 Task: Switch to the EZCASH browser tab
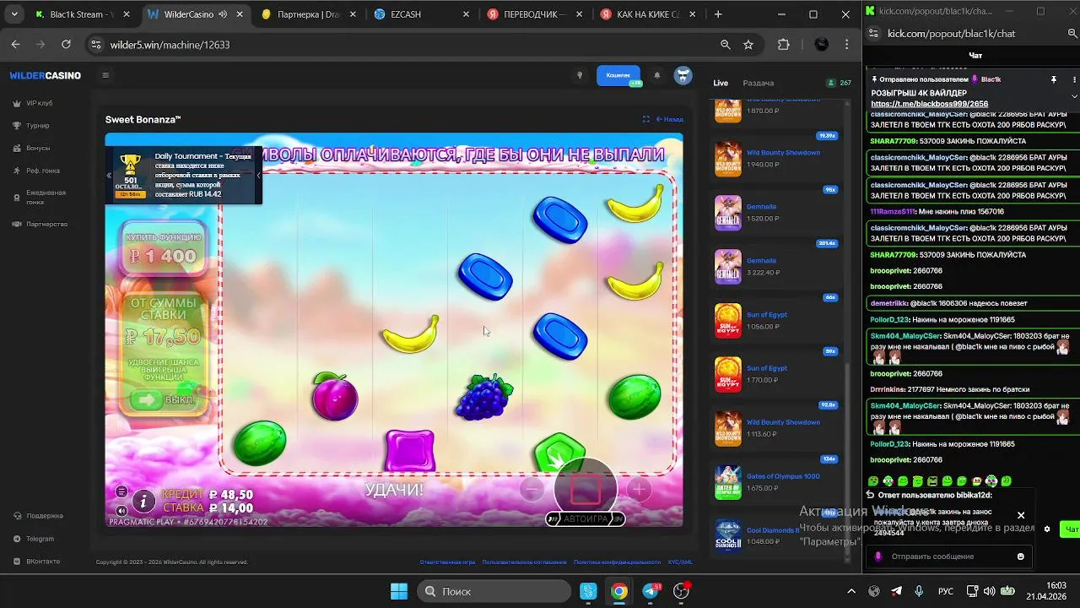[419, 14]
